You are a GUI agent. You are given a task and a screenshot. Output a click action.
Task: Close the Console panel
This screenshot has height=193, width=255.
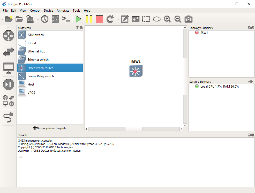[253, 135]
